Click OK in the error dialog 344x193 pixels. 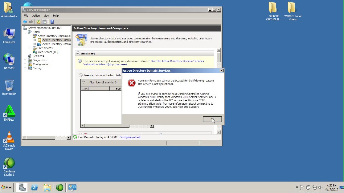pos(212,120)
